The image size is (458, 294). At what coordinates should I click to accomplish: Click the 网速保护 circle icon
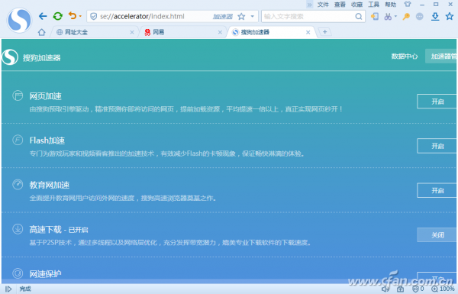[18, 273]
